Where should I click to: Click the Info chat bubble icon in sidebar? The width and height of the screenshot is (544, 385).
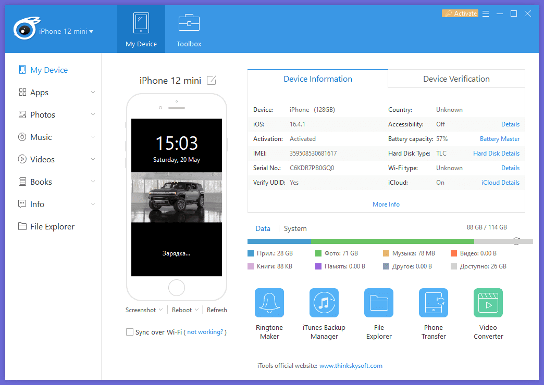click(22, 204)
